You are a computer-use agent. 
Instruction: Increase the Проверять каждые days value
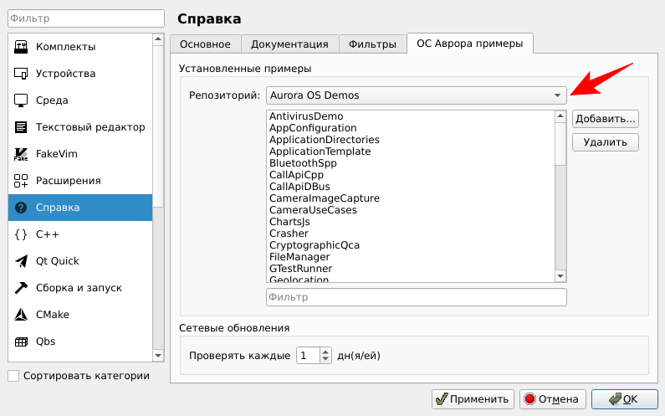325,352
